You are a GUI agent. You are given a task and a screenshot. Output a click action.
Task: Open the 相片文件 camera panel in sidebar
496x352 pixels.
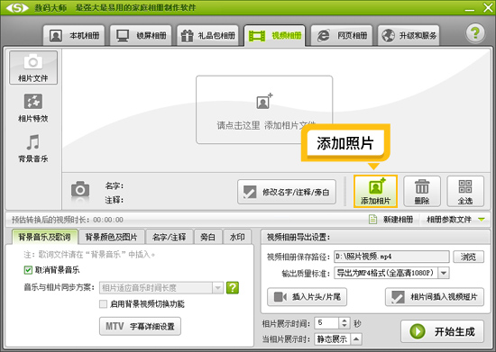[x=33, y=68]
